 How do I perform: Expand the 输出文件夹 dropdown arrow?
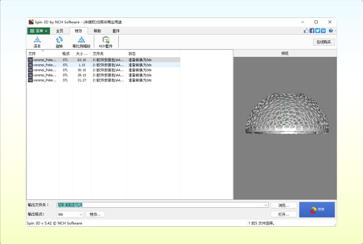(266, 205)
